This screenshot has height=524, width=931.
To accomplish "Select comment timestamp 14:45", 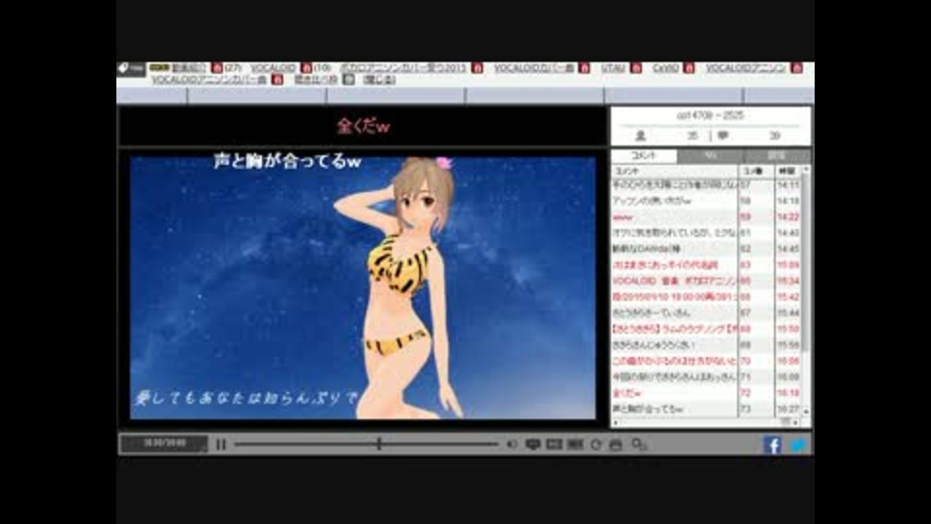I will (x=787, y=249).
